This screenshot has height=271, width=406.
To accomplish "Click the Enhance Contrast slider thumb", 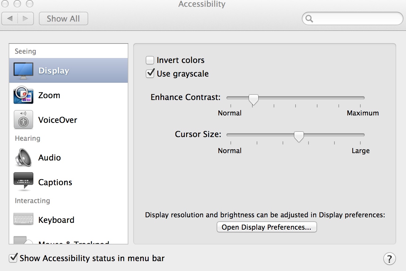I will [x=253, y=99].
